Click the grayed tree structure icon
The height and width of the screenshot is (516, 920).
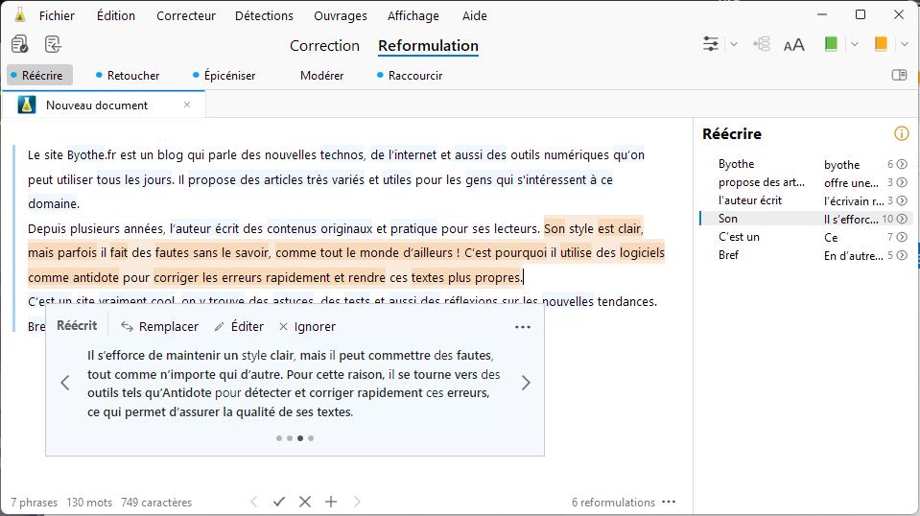coord(762,44)
